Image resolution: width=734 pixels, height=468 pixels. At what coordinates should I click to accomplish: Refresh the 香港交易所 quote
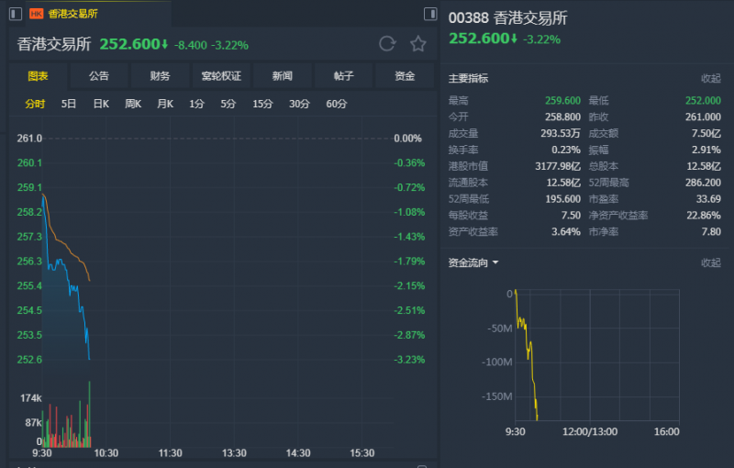(387, 44)
